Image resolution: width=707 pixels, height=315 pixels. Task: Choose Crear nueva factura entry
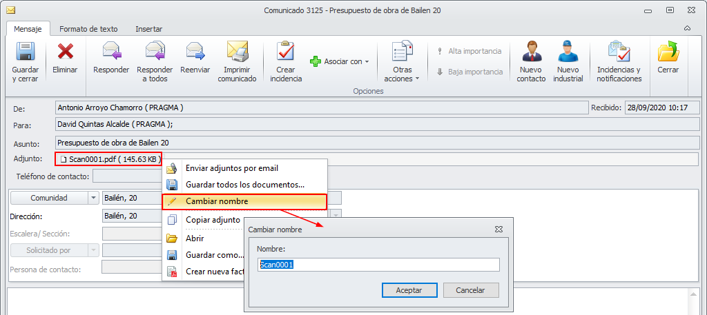click(x=203, y=272)
